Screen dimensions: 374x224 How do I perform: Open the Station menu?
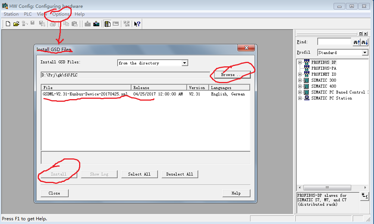pyautogui.click(x=10, y=14)
